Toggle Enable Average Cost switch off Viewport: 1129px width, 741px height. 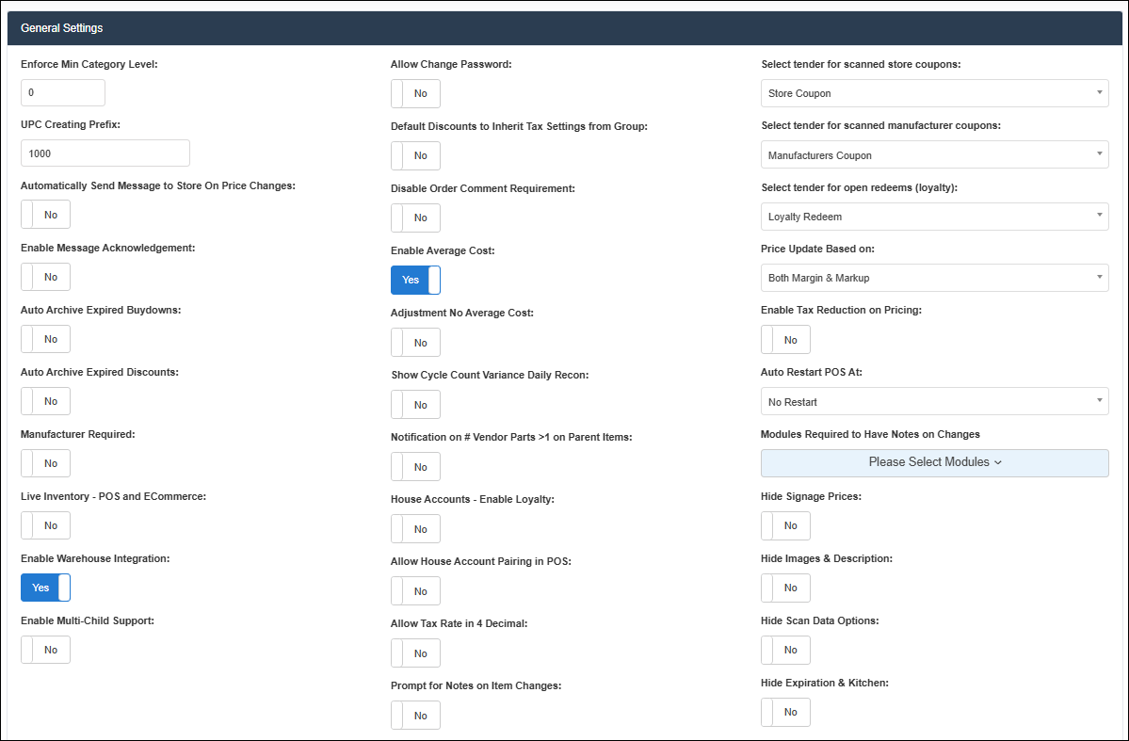(415, 280)
